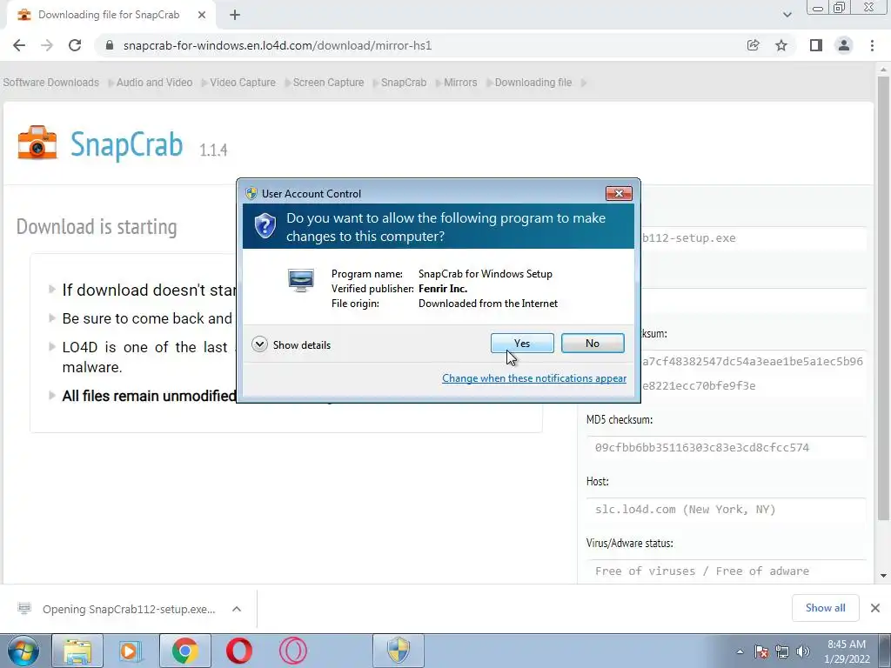Image resolution: width=891 pixels, height=668 pixels.
Task: Bookmark this page with star icon
Action: coord(781,45)
